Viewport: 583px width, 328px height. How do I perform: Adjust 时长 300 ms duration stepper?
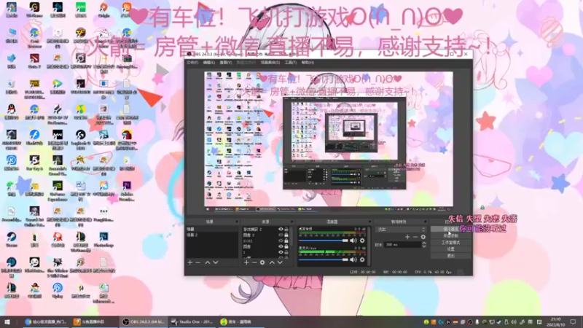click(424, 245)
